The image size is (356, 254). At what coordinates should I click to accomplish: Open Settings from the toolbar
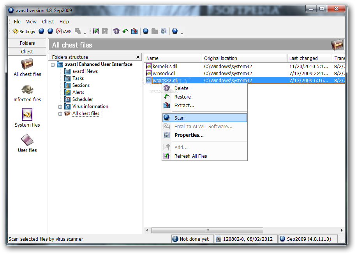24,31
